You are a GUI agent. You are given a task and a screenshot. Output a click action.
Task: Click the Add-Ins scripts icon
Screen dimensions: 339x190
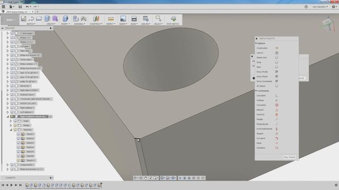pyautogui.click(x=146, y=18)
